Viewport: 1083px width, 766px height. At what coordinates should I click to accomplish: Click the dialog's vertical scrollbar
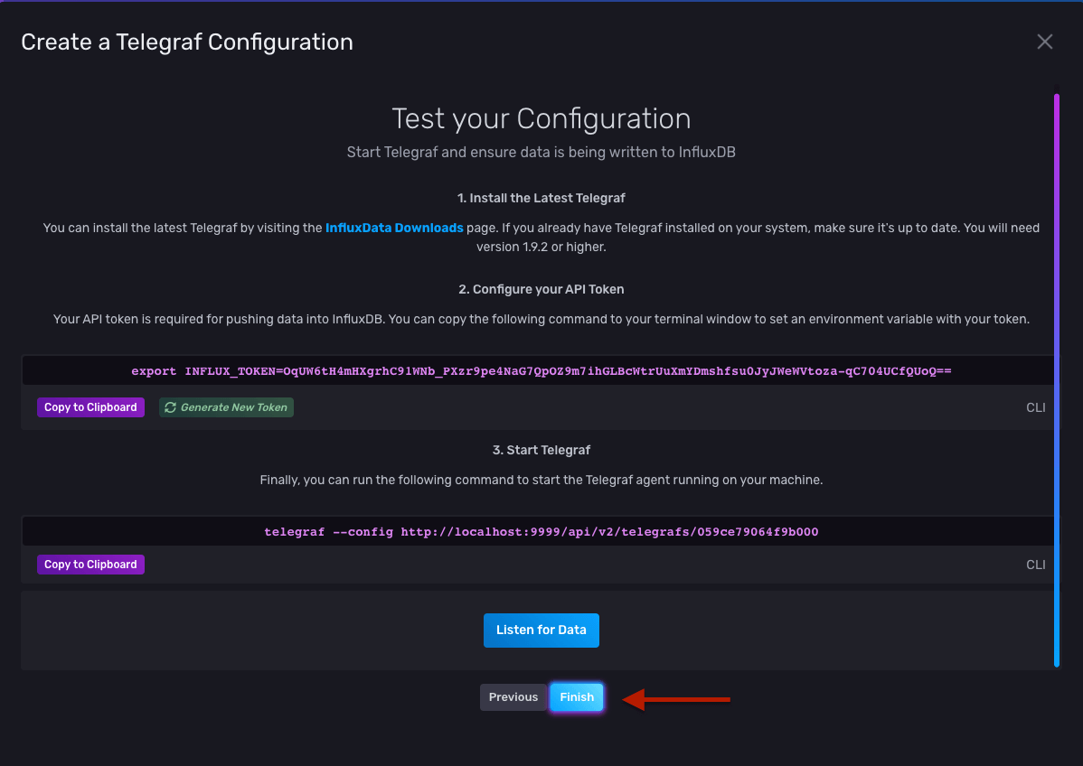click(x=1057, y=380)
